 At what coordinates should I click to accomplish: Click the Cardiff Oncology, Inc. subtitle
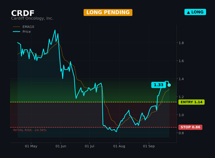(32, 19)
